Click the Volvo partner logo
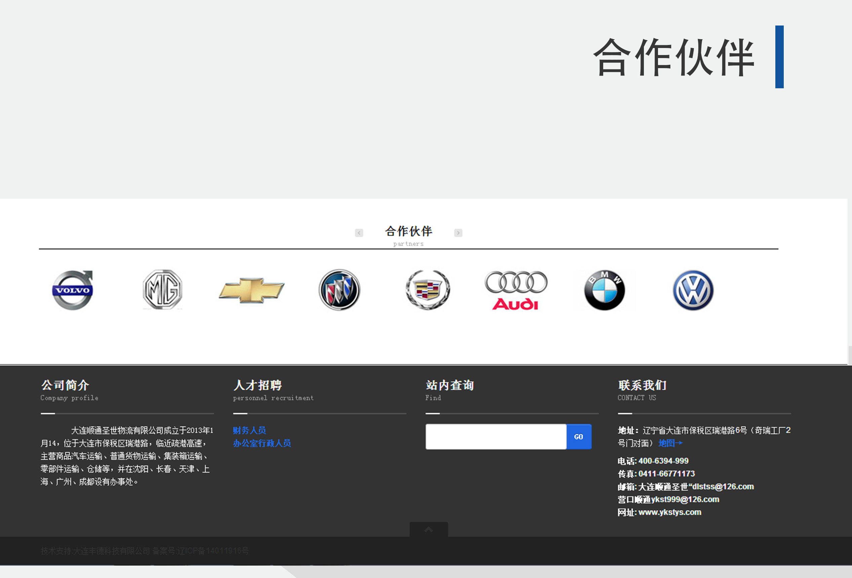Image resolution: width=852 pixels, height=578 pixels. coord(73,290)
